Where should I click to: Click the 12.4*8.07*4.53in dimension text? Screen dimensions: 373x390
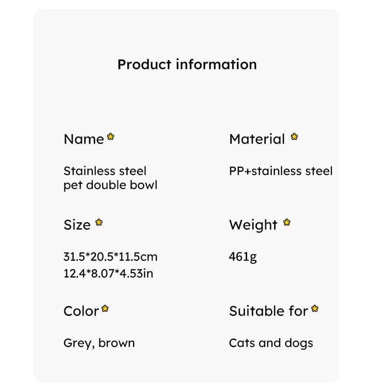pyautogui.click(x=108, y=274)
